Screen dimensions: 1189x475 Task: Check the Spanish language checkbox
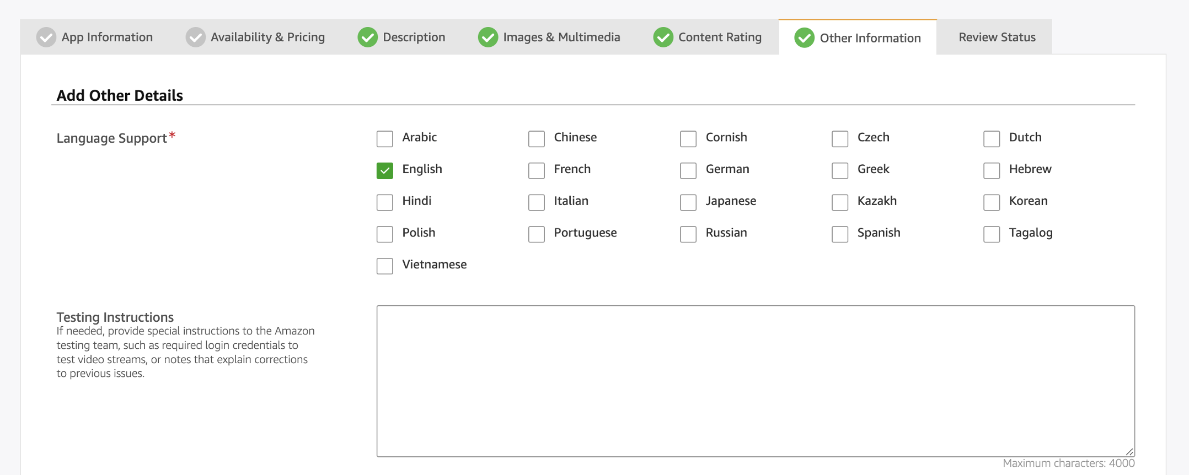840,234
